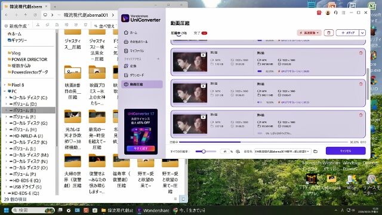
Task: Refresh the File Explorer window
Action: pyautogui.click(x=35, y=15)
